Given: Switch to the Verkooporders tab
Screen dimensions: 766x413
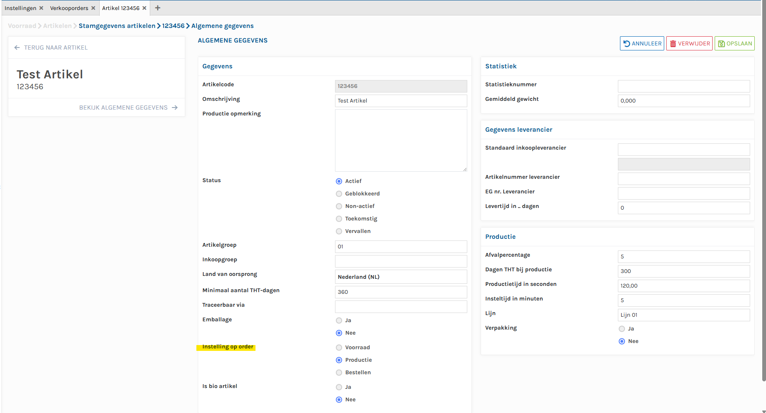Looking at the screenshot, I should (x=69, y=8).
